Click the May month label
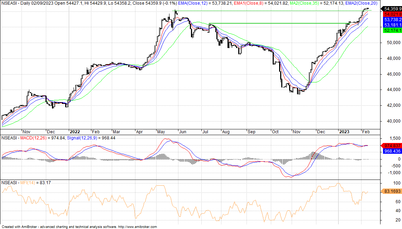The image size is (402, 229). (x=161, y=132)
